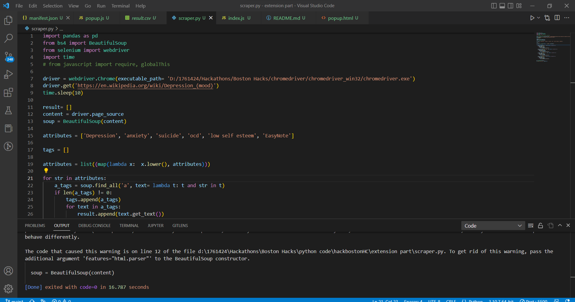Click the Wikipedia Depression URL link
Screen dimensions: 575x302
(145, 86)
